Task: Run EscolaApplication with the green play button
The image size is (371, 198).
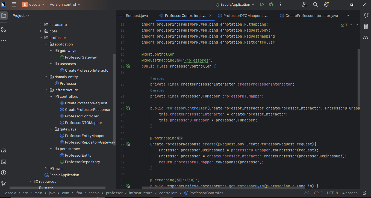Action: 262,5
